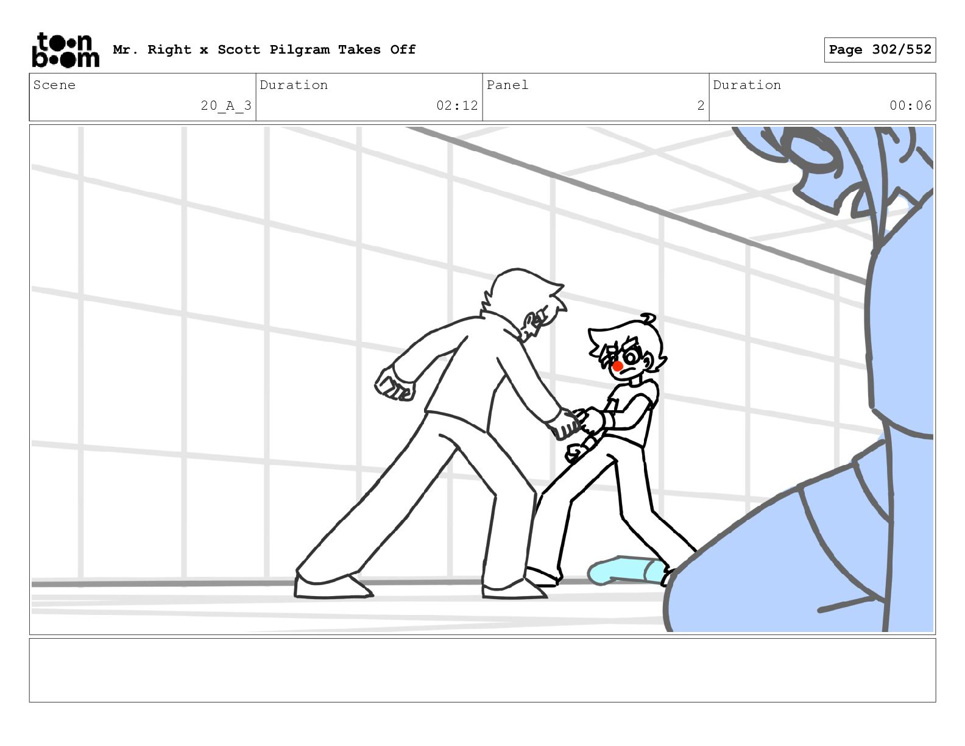Click the 'Duration' label next to Scene
This screenshot has width=965, height=746.
pos(294,85)
